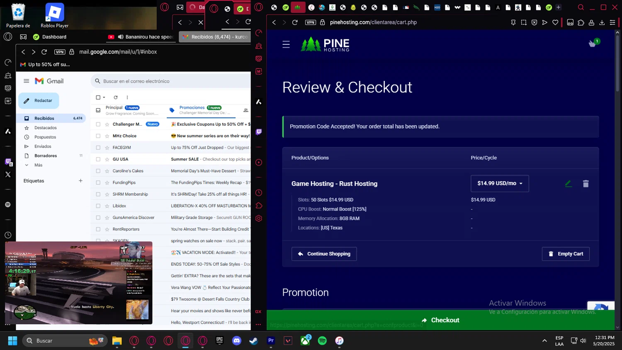This screenshot has height=350, width=622.
Task: Click the Pine Hosting logo
Action: [325, 44]
